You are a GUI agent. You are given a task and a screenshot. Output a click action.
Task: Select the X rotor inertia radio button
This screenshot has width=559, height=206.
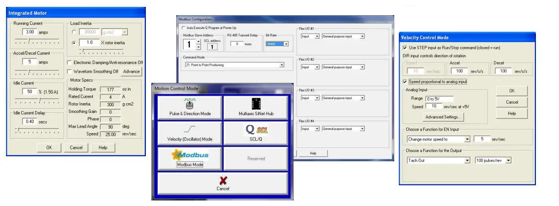74,42
